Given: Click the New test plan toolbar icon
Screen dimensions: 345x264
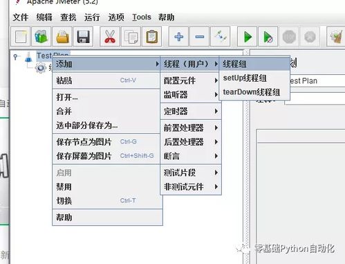Looking at the screenshot, I should tap(21, 37).
